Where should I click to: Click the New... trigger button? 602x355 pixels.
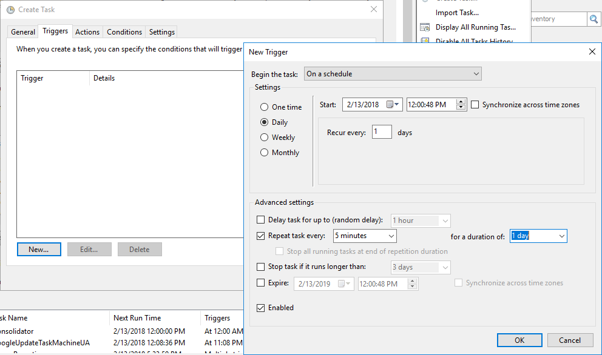click(x=39, y=249)
